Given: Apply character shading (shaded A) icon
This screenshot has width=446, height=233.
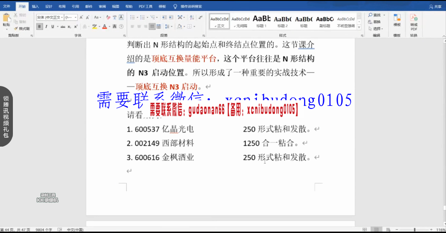Looking at the screenshot, I should click(115, 27).
